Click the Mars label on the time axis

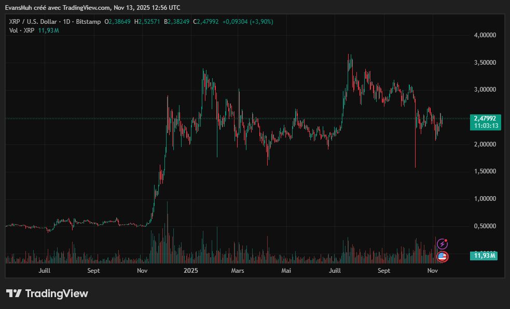(238, 270)
